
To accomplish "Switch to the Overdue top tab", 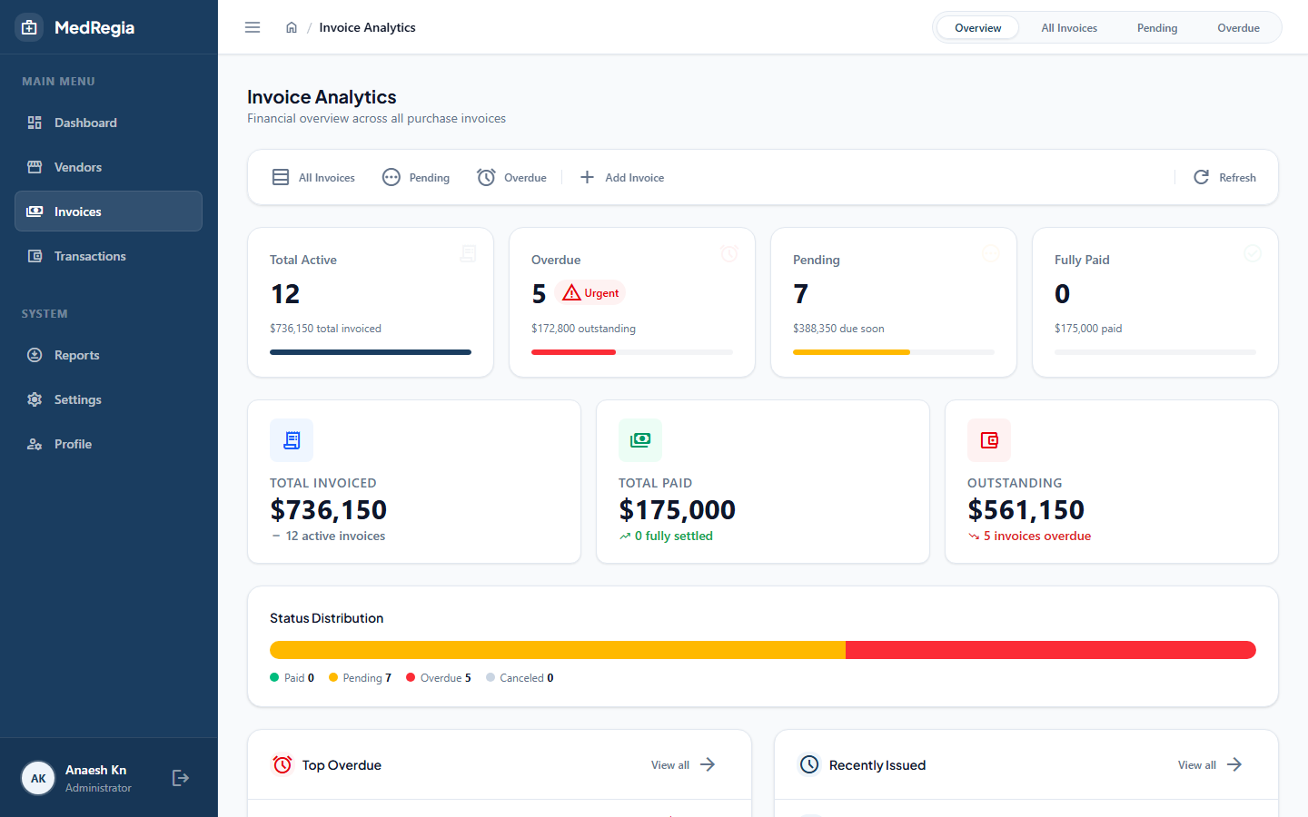I will pos(1238,27).
